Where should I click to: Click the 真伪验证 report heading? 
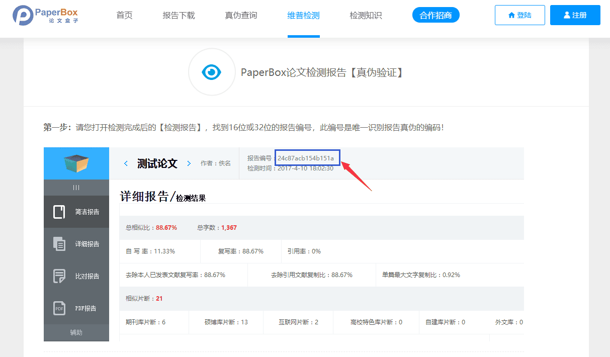(x=322, y=72)
